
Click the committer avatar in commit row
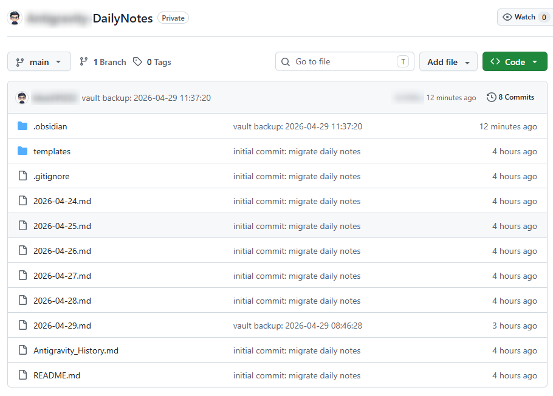point(22,98)
